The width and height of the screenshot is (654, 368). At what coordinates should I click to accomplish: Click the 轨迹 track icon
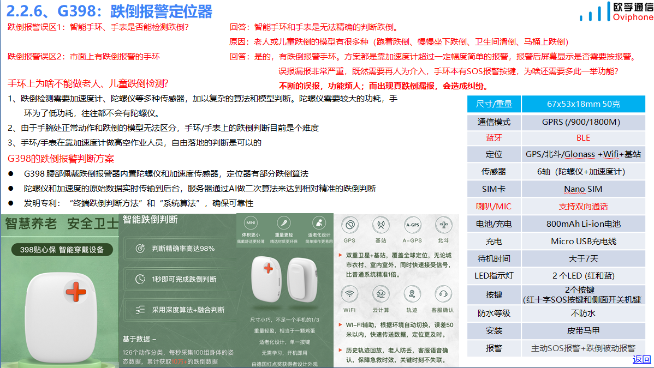[412, 294]
